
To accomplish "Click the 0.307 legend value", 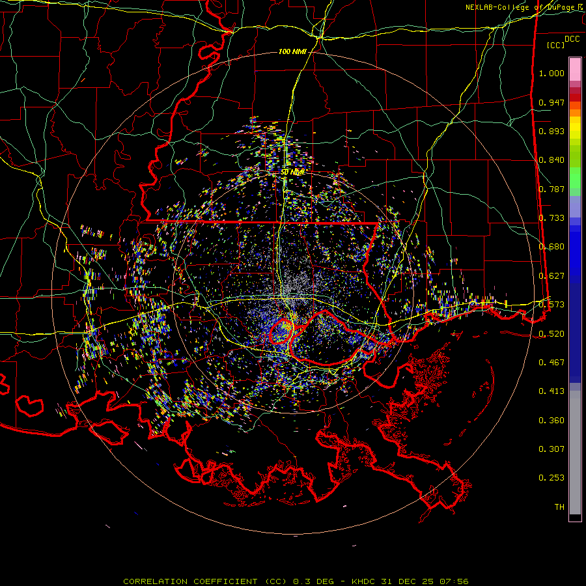I will click(x=551, y=449).
